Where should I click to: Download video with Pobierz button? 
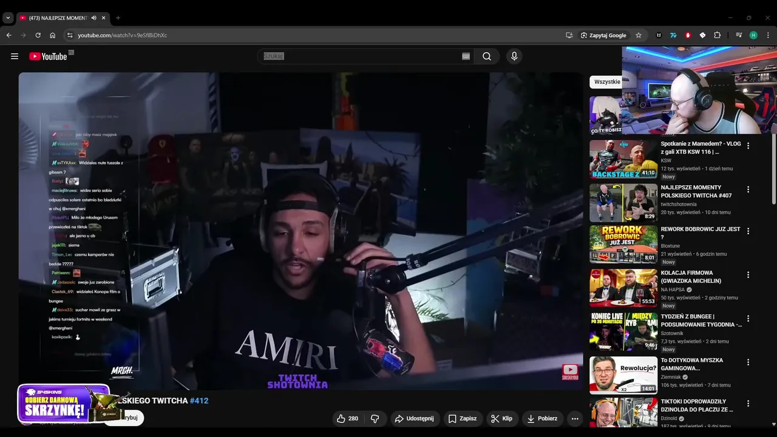point(542,418)
